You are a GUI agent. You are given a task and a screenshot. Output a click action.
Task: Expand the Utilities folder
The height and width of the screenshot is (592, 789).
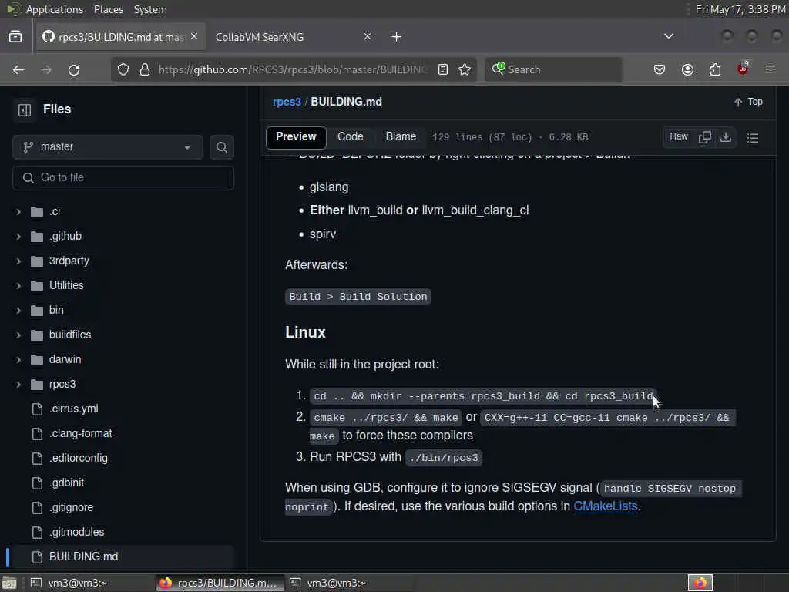(18, 285)
